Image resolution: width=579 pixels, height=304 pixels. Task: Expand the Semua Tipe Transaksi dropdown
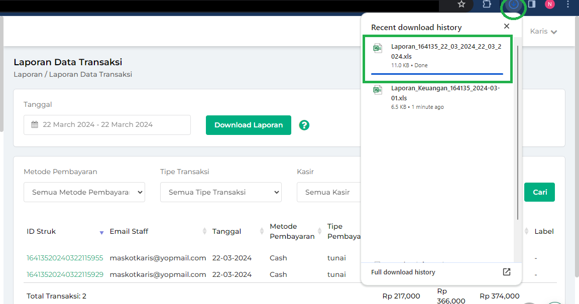point(221,192)
